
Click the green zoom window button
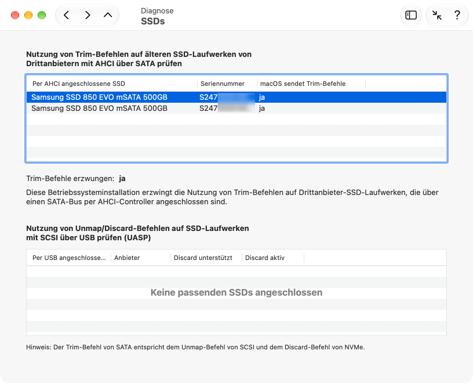(x=42, y=15)
